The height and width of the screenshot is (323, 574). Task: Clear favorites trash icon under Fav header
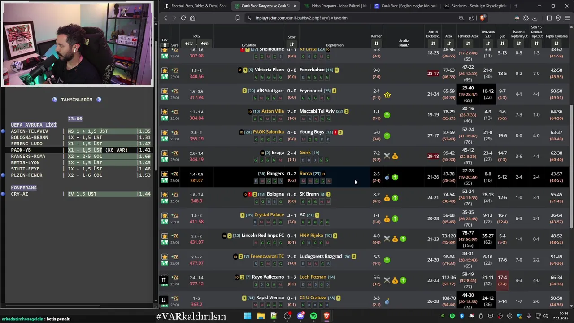coord(165,45)
